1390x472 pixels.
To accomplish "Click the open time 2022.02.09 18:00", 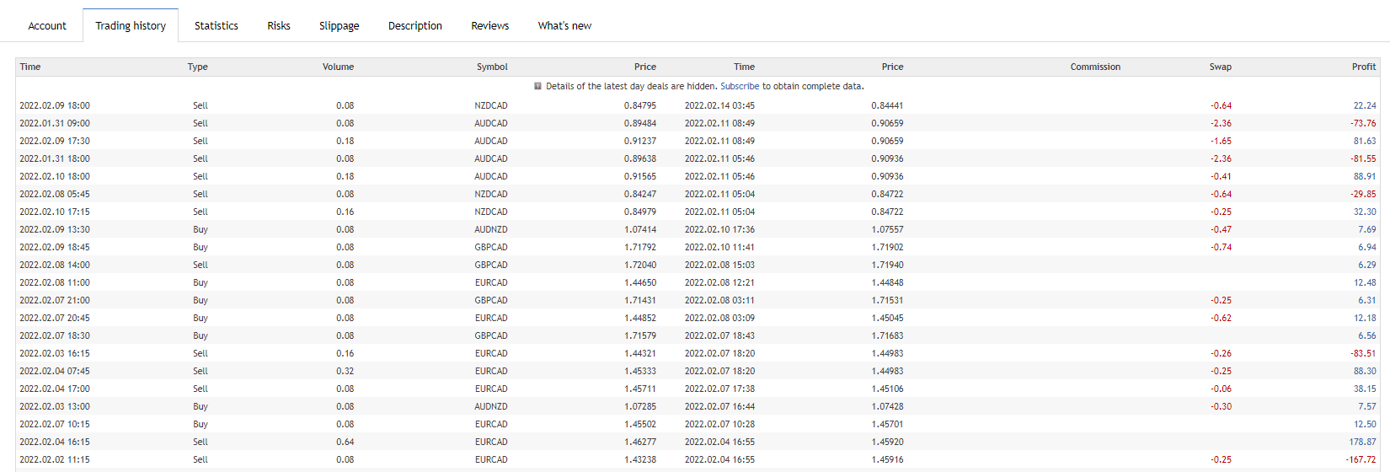I will tap(55, 105).
